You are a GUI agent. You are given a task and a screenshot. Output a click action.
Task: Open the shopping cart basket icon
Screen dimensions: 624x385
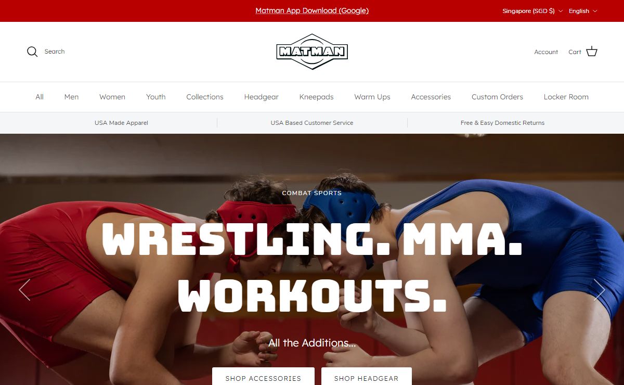pyautogui.click(x=592, y=52)
